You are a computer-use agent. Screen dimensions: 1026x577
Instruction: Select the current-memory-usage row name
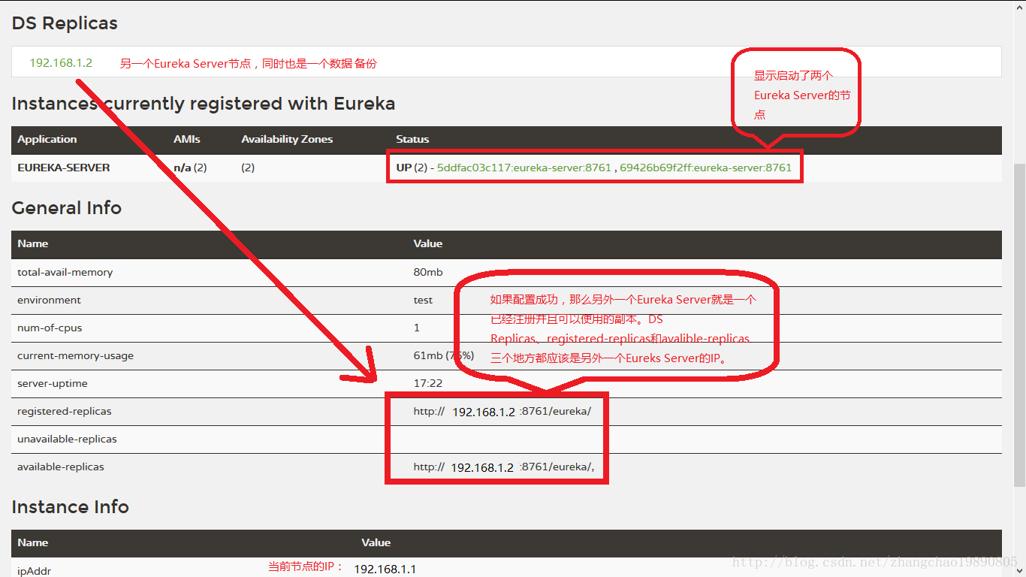tap(75, 355)
